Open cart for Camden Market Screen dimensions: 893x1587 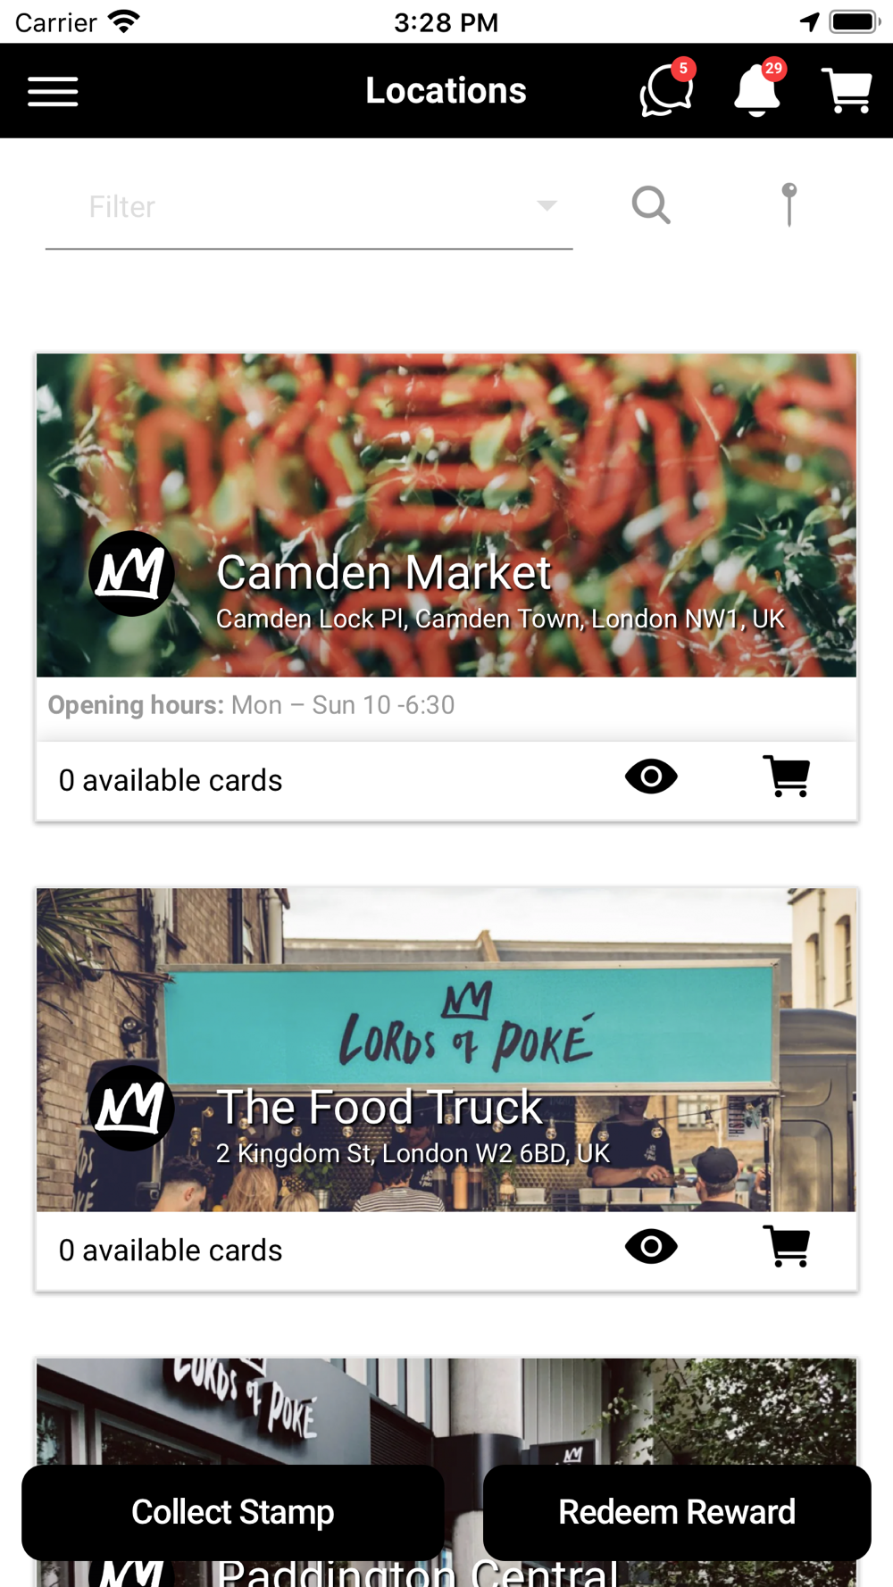787,777
